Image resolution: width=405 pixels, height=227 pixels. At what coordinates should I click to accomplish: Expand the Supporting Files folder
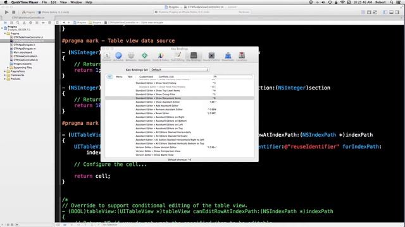pos(8,67)
